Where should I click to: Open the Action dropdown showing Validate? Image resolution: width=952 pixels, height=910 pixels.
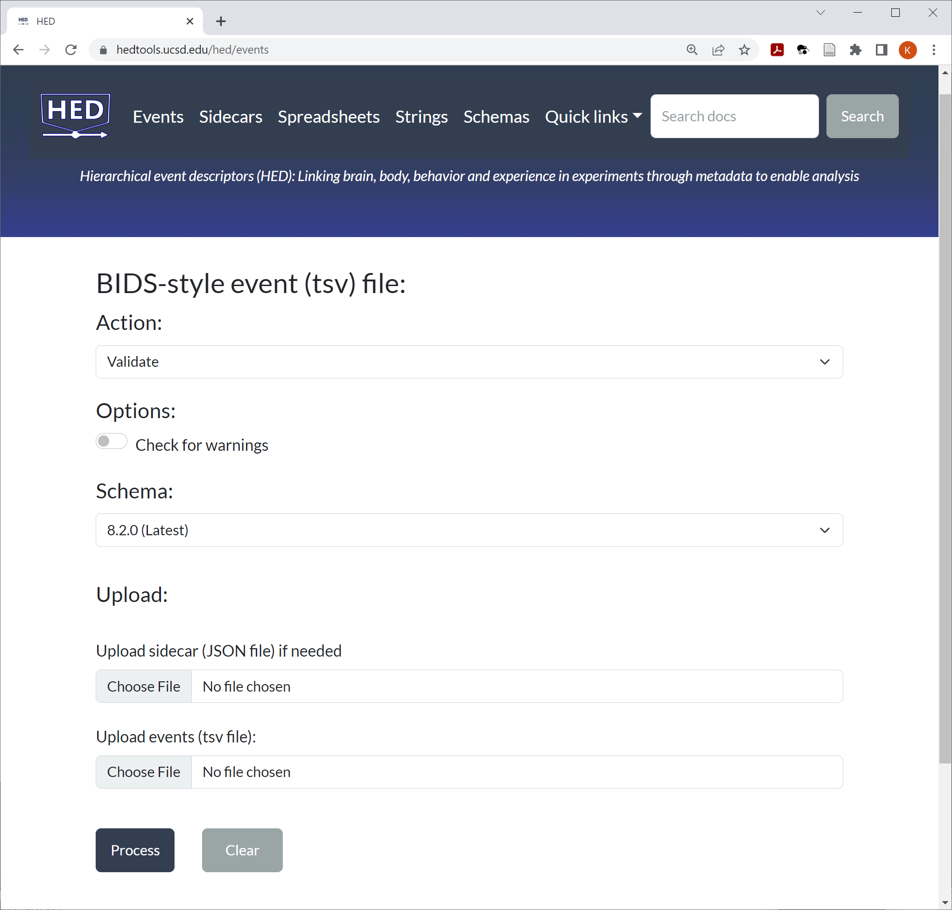(x=469, y=362)
